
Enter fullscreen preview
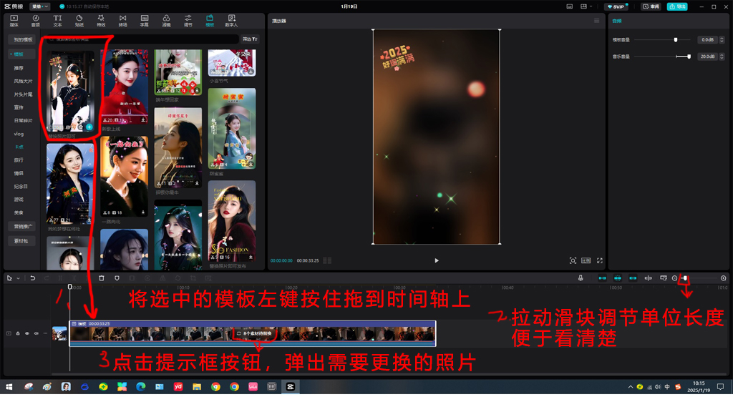(x=600, y=260)
